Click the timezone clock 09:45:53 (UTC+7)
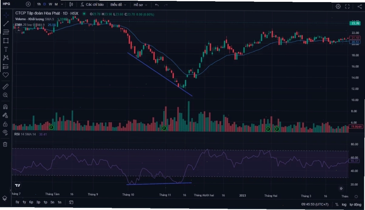Image resolution: width=365 pixels, height=210 pixels. click(x=315, y=205)
